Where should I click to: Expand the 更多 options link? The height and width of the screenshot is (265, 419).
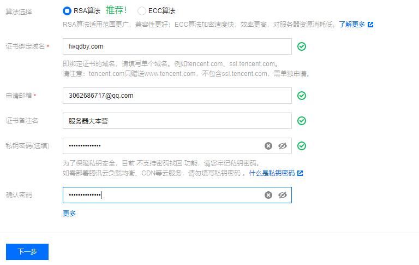point(69,213)
